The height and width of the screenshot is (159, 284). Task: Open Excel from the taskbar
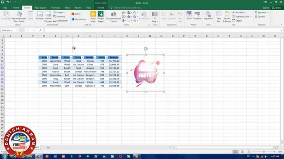coord(39,156)
